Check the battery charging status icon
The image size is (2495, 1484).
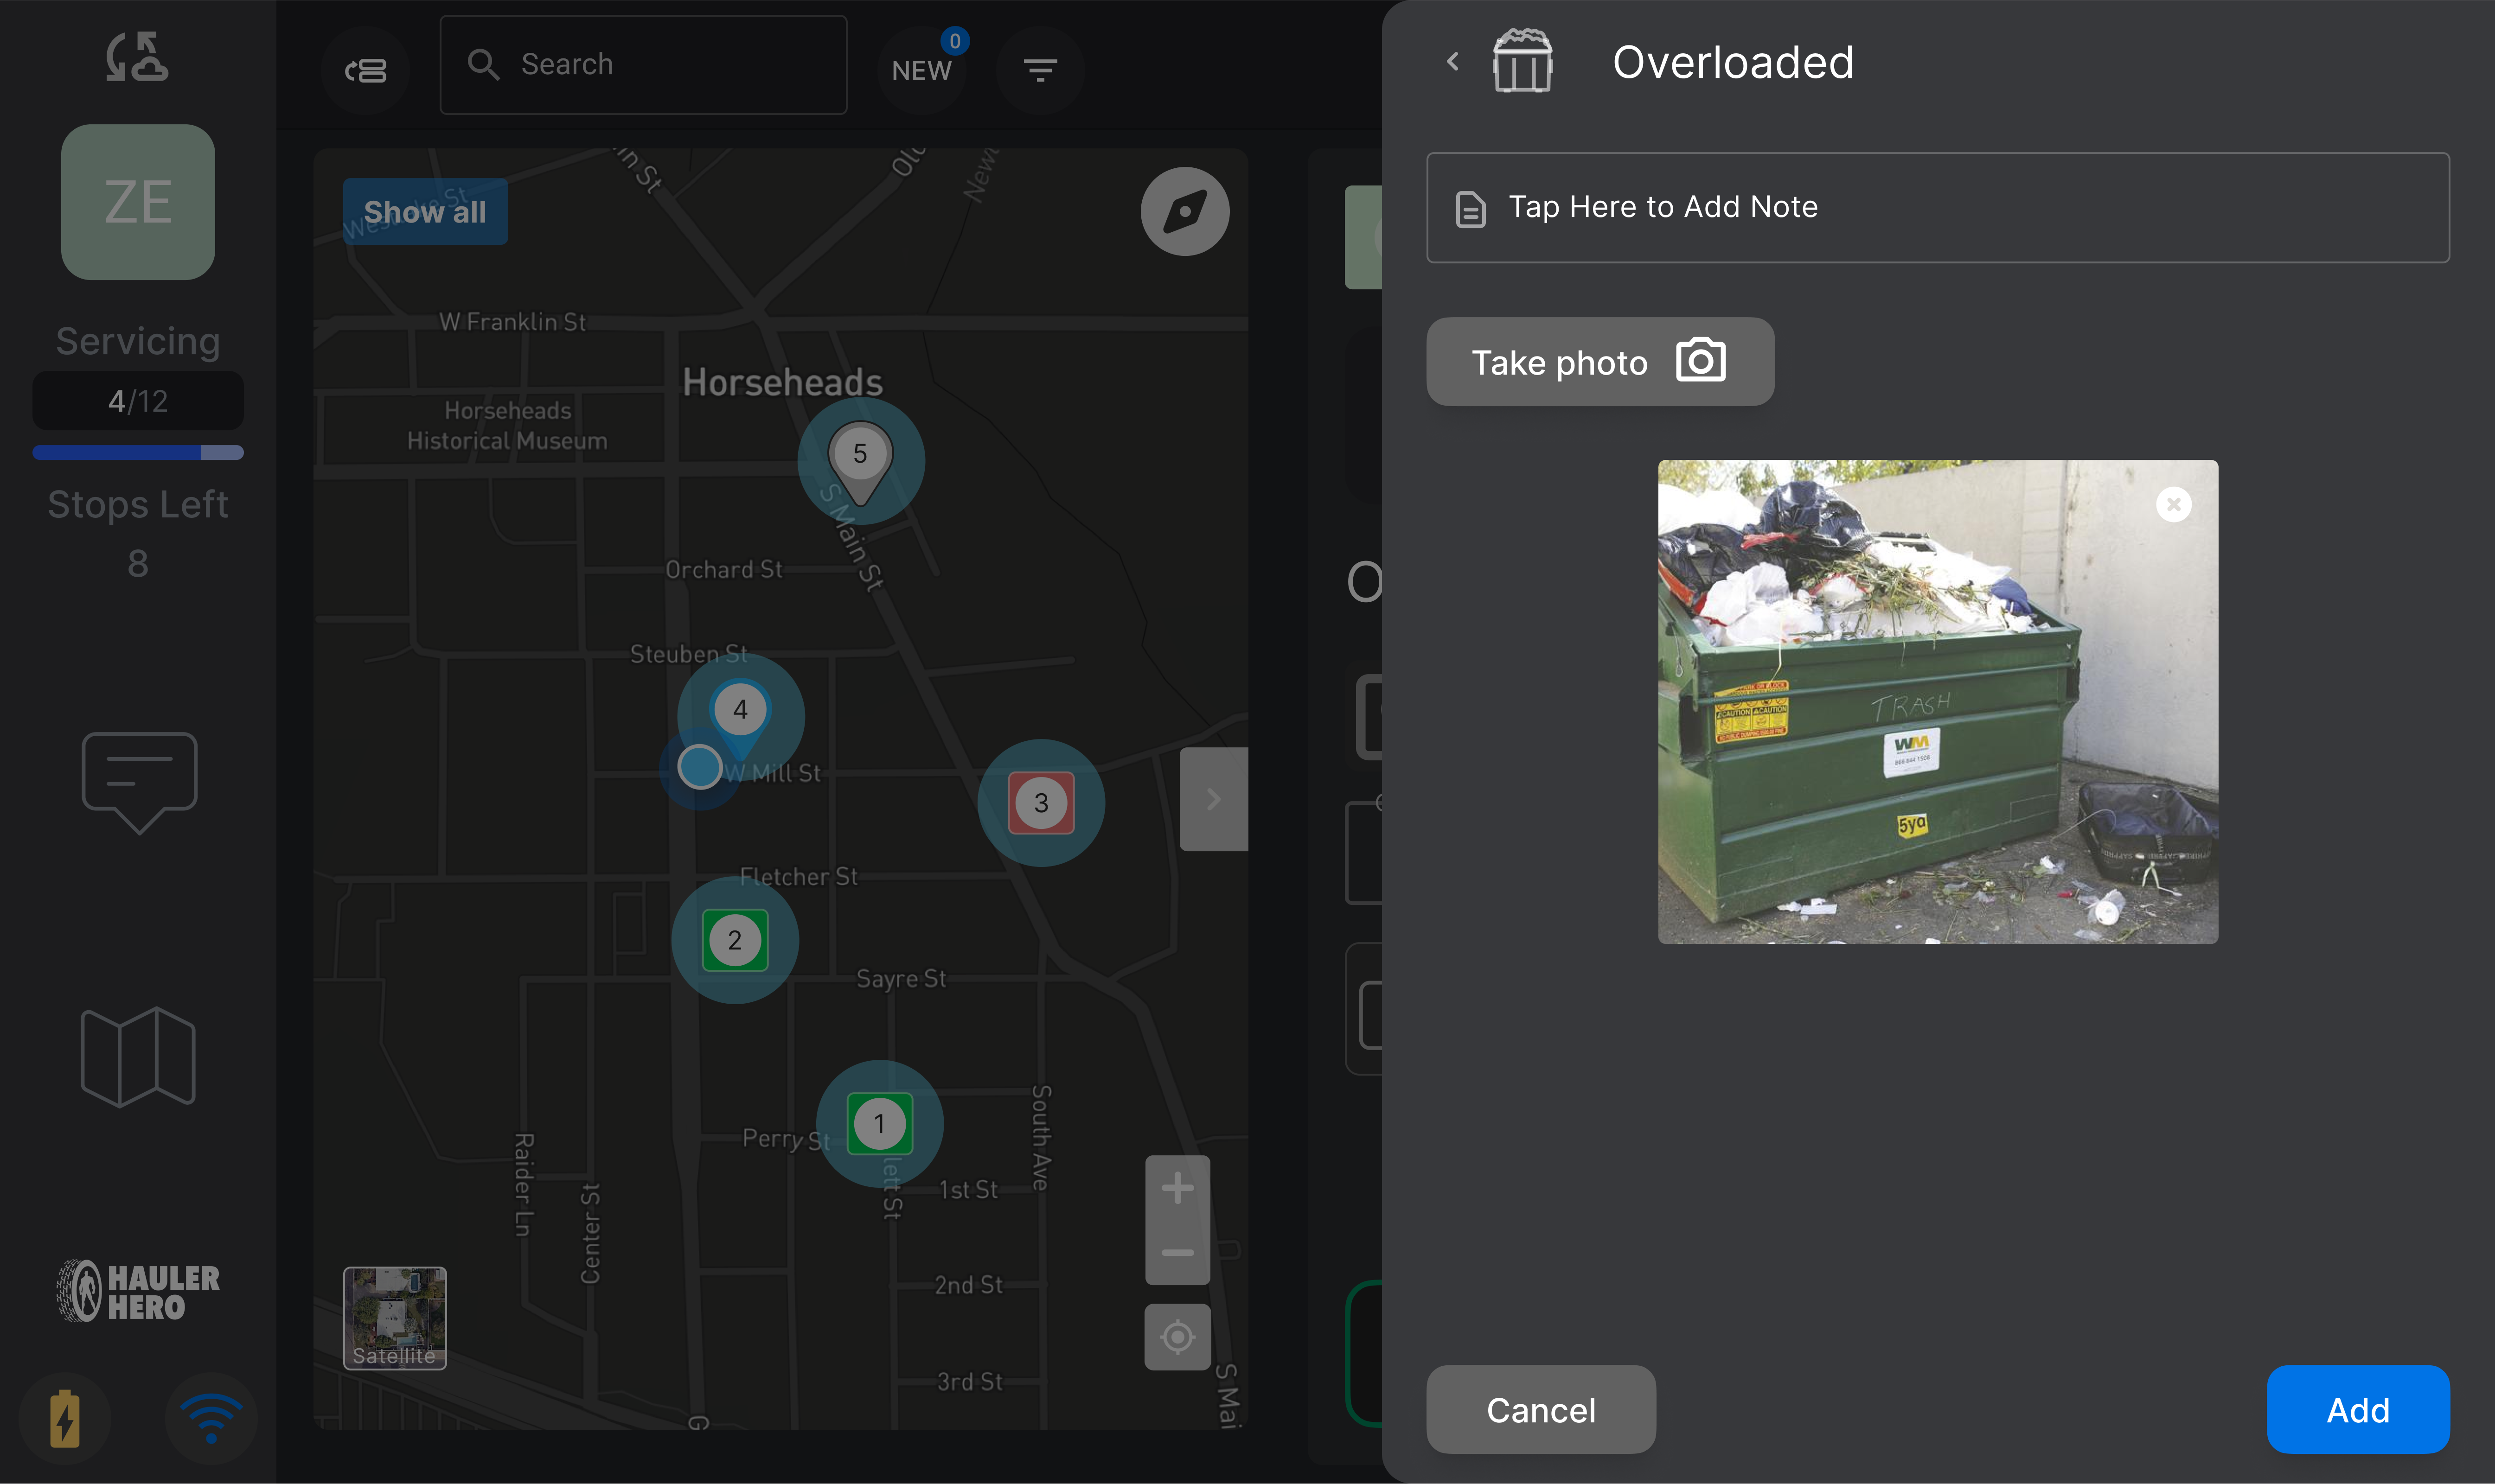click(x=65, y=1418)
